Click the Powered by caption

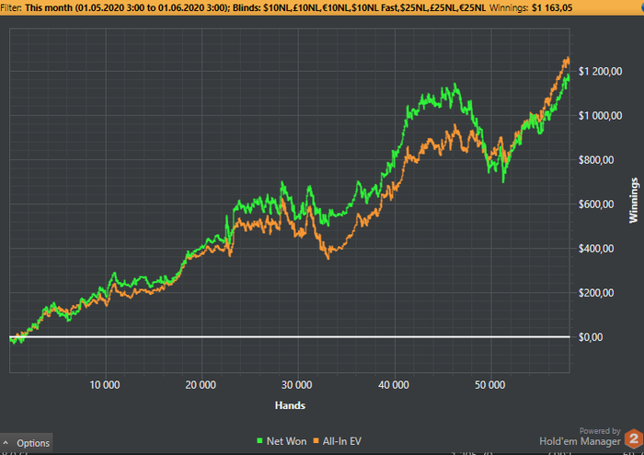click(600, 431)
